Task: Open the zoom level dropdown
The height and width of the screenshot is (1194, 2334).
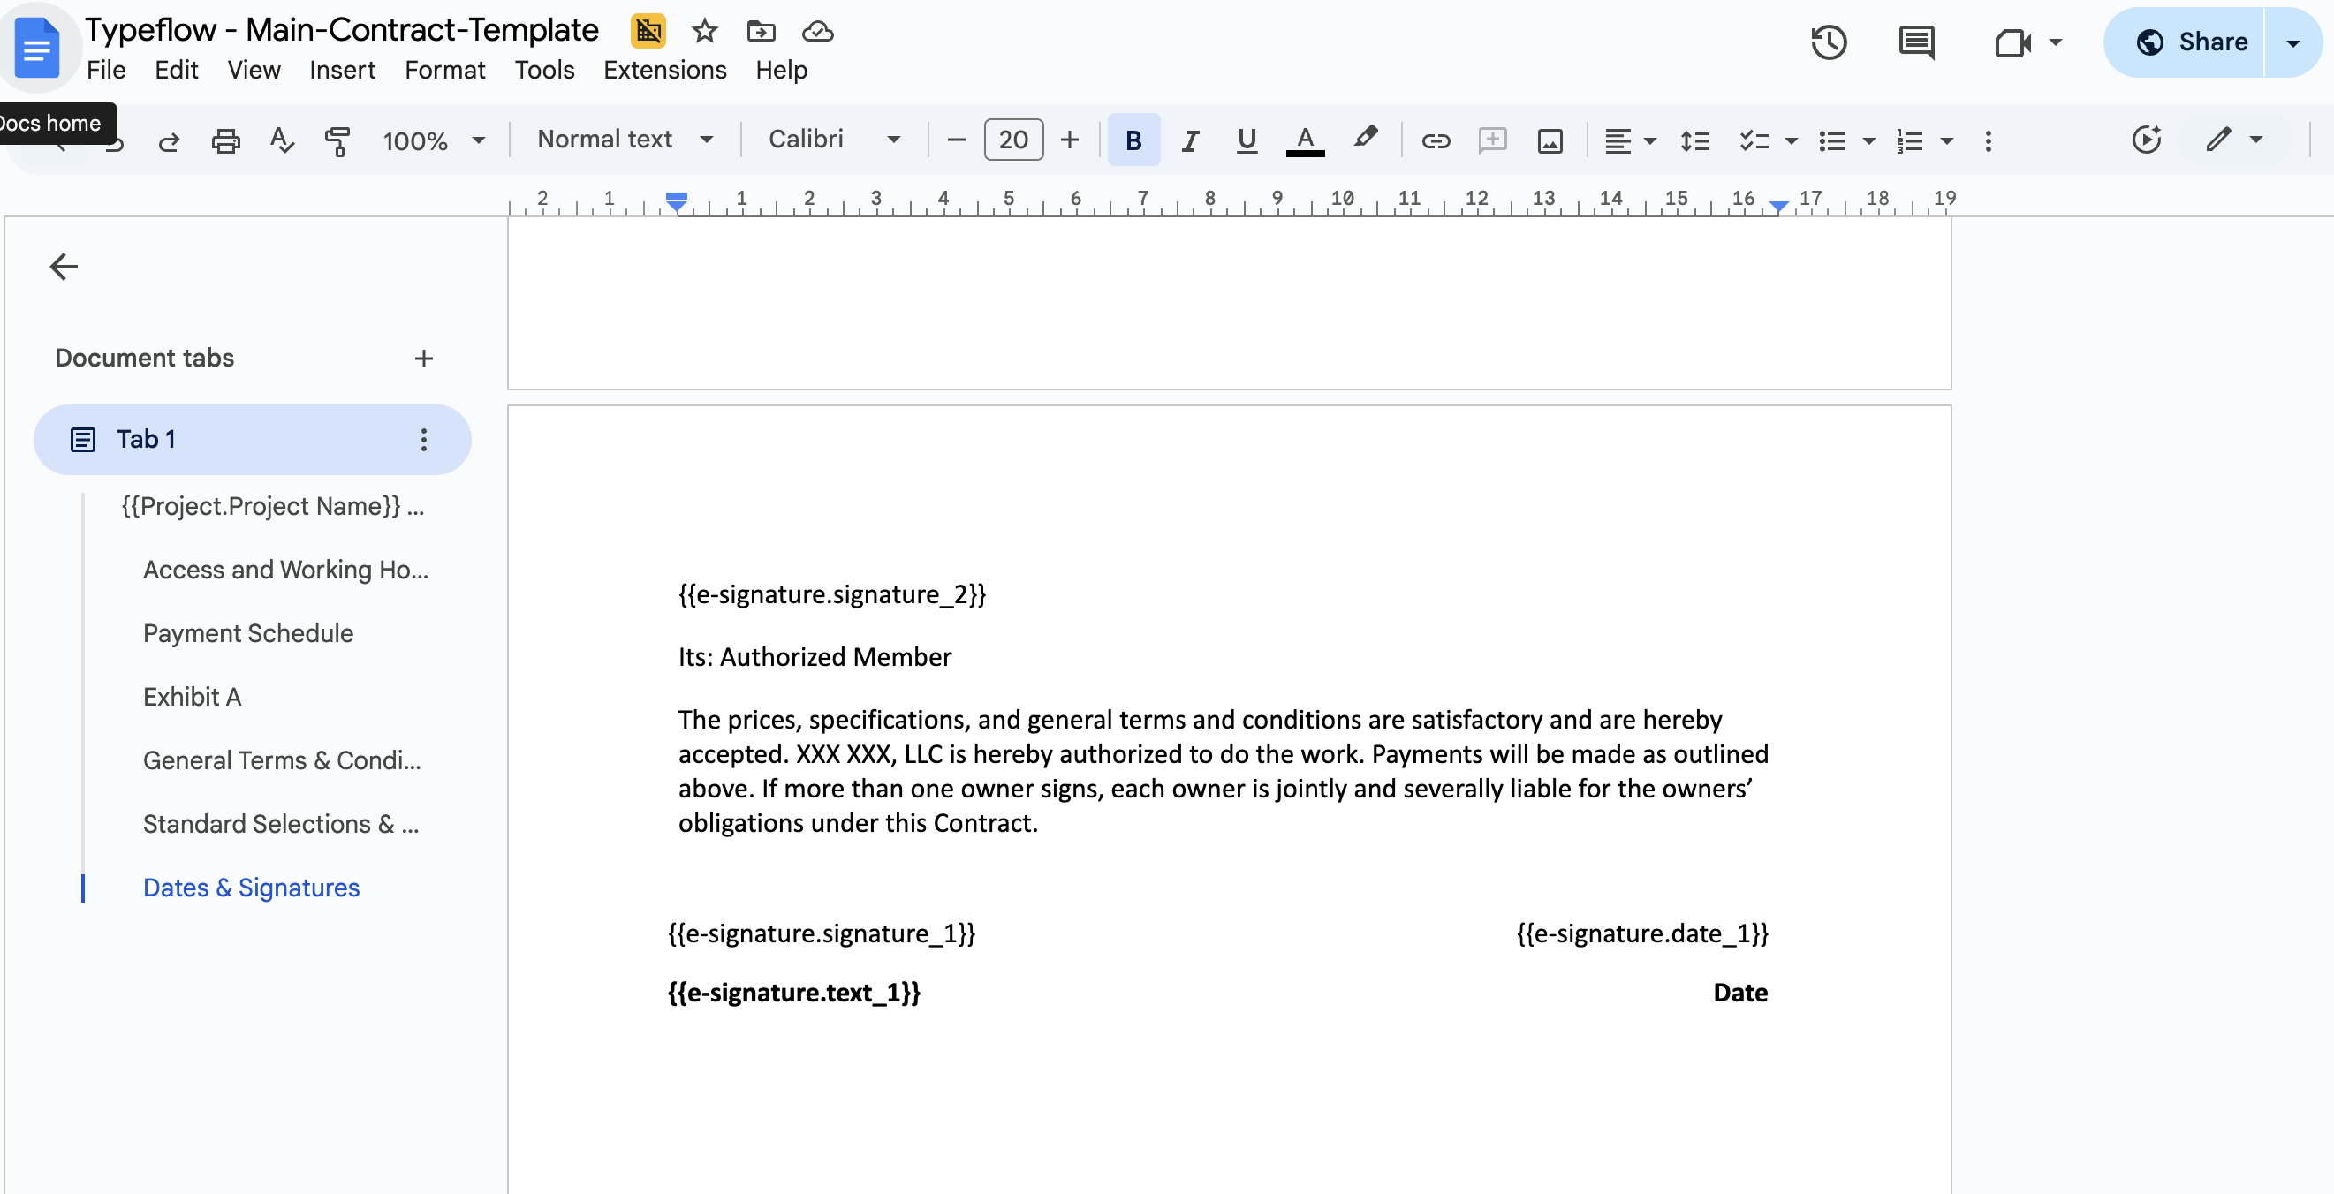Action: [x=434, y=140]
